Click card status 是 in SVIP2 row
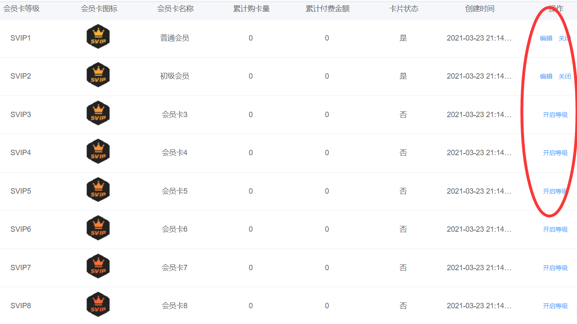 tap(403, 76)
